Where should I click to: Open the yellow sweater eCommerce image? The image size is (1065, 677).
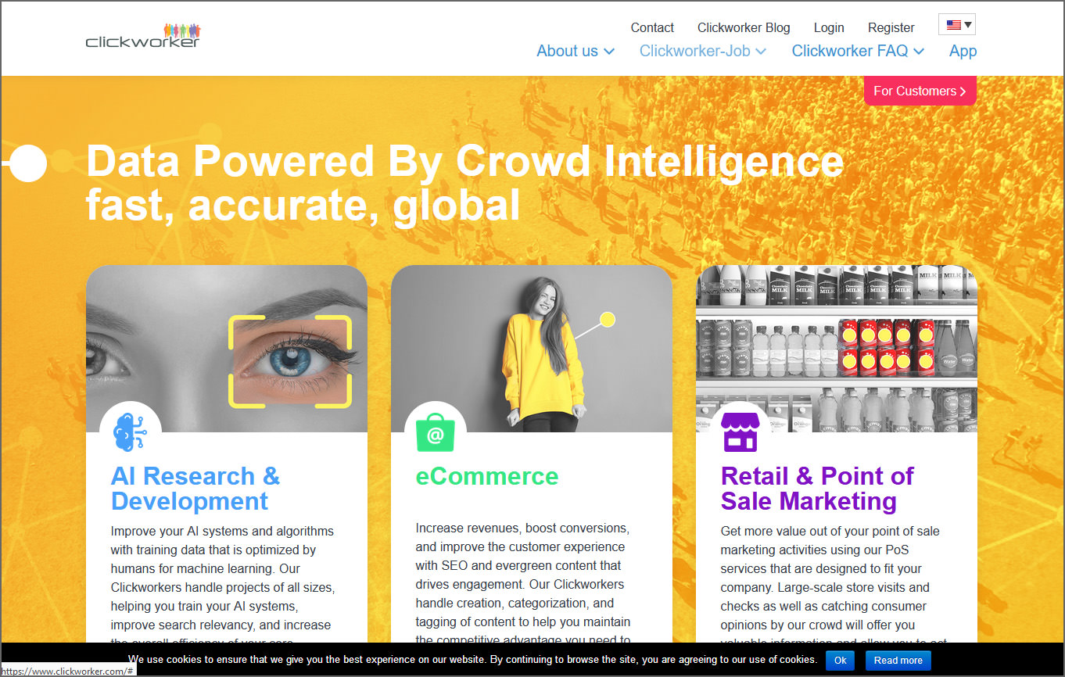point(532,349)
